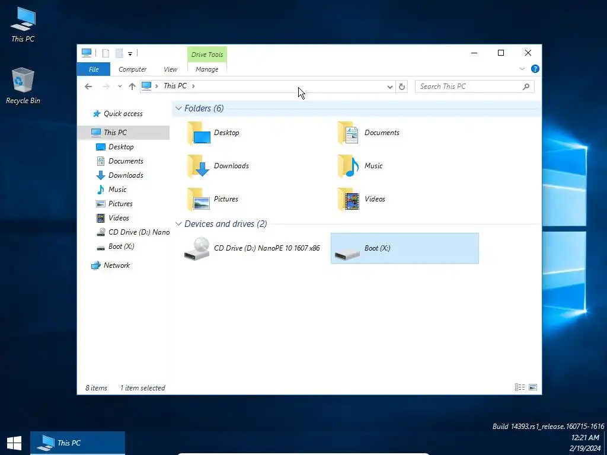Collapse the Devices and drives (2) group
607x455 pixels.
[x=178, y=224]
